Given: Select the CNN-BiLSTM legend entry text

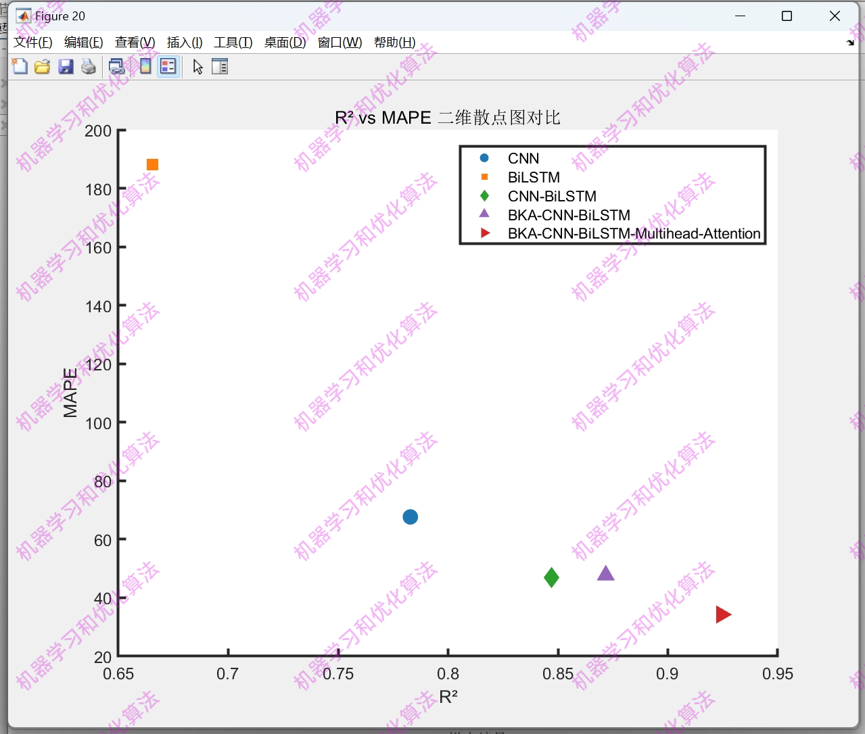Looking at the screenshot, I should point(552,196).
